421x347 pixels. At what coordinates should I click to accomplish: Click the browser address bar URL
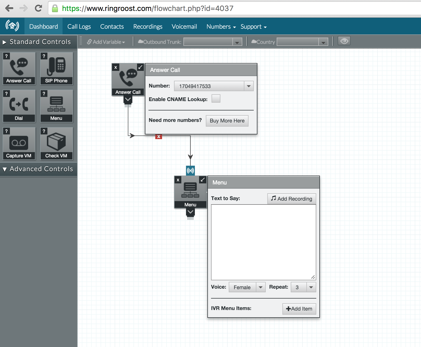tap(147, 8)
